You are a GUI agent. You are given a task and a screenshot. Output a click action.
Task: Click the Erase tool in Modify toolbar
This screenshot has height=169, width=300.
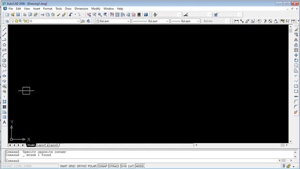coord(296,29)
